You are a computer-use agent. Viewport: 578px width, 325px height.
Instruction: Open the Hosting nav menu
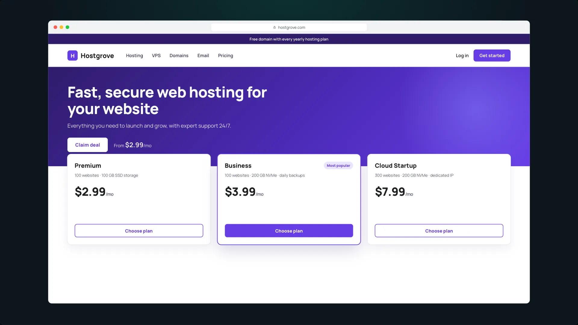tap(134, 56)
